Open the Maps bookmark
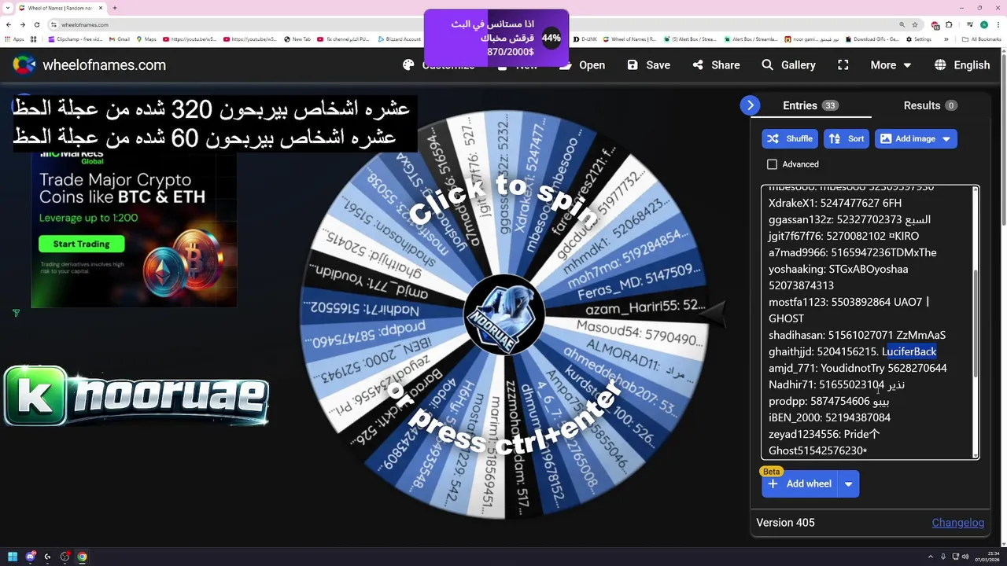The height and width of the screenshot is (566, 1007). click(146, 39)
